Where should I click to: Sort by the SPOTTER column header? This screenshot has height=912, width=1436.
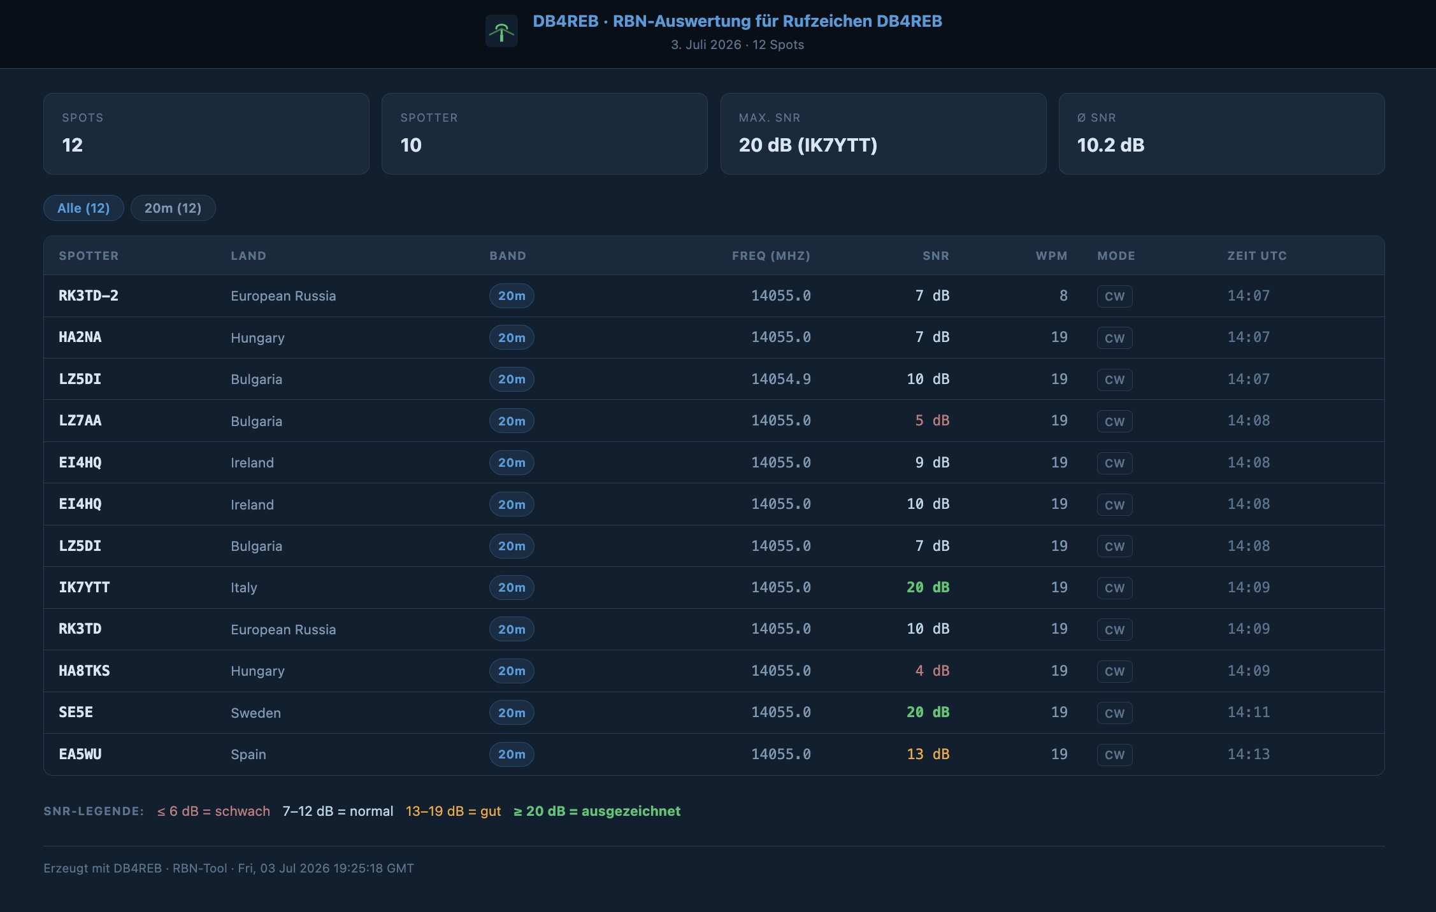89,255
